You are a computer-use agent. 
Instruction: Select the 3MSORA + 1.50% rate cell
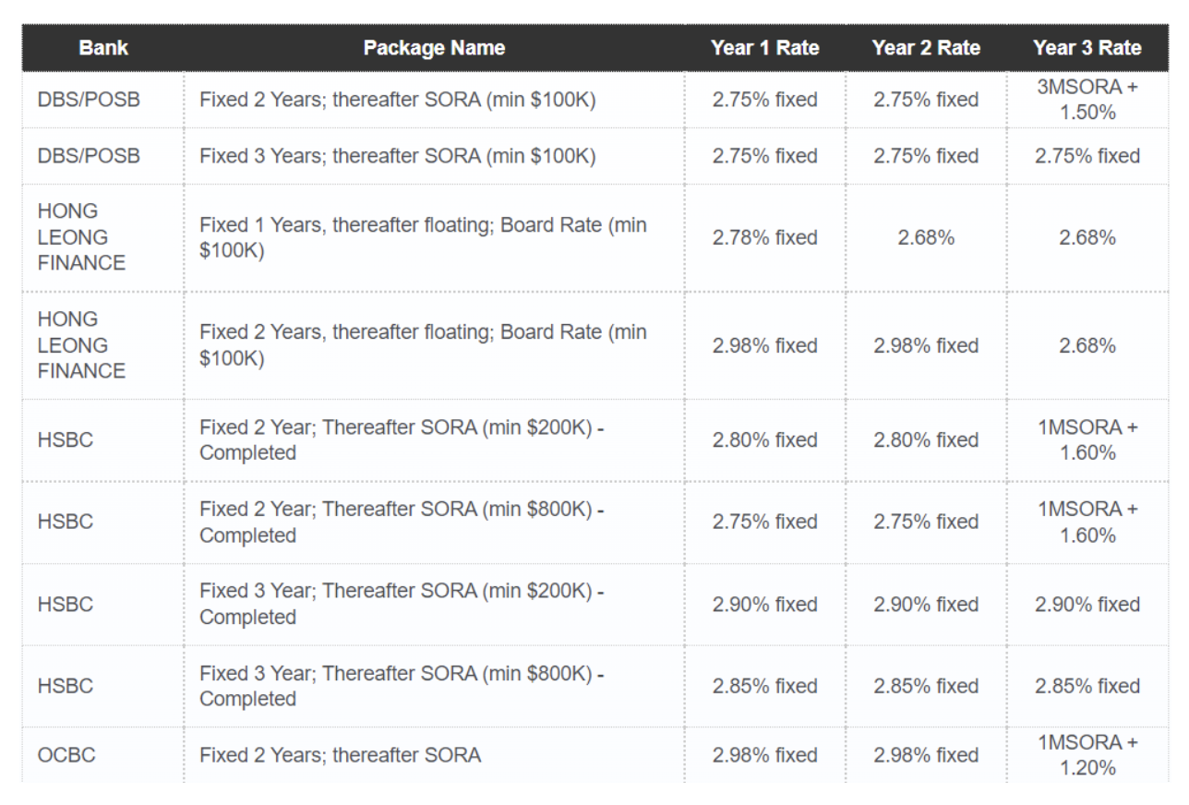tap(1087, 100)
